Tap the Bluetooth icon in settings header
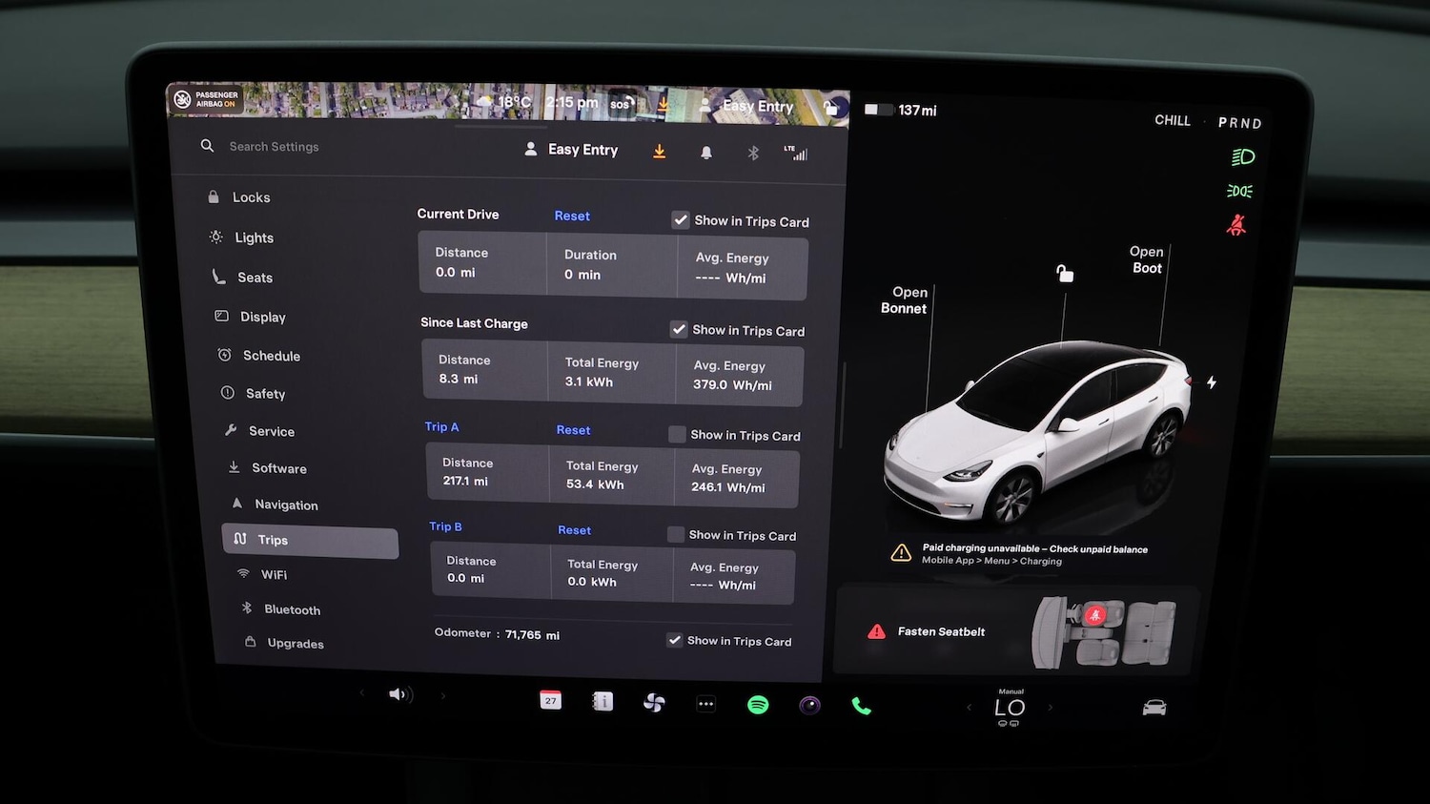Viewport: 1430px width, 804px height. [x=753, y=153]
